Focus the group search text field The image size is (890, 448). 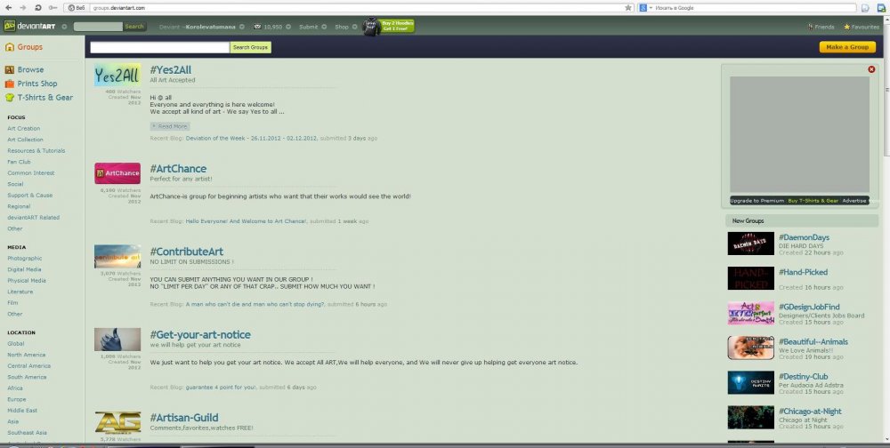click(x=160, y=47)
